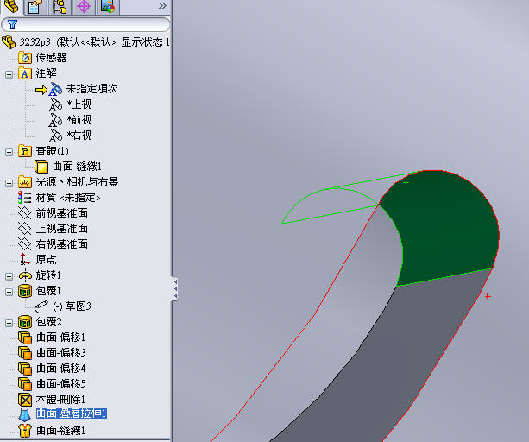This screenshot has width=529, height=442.
Task: Select the 右视基准面 plane icon
Action: [x=25, y=244]
